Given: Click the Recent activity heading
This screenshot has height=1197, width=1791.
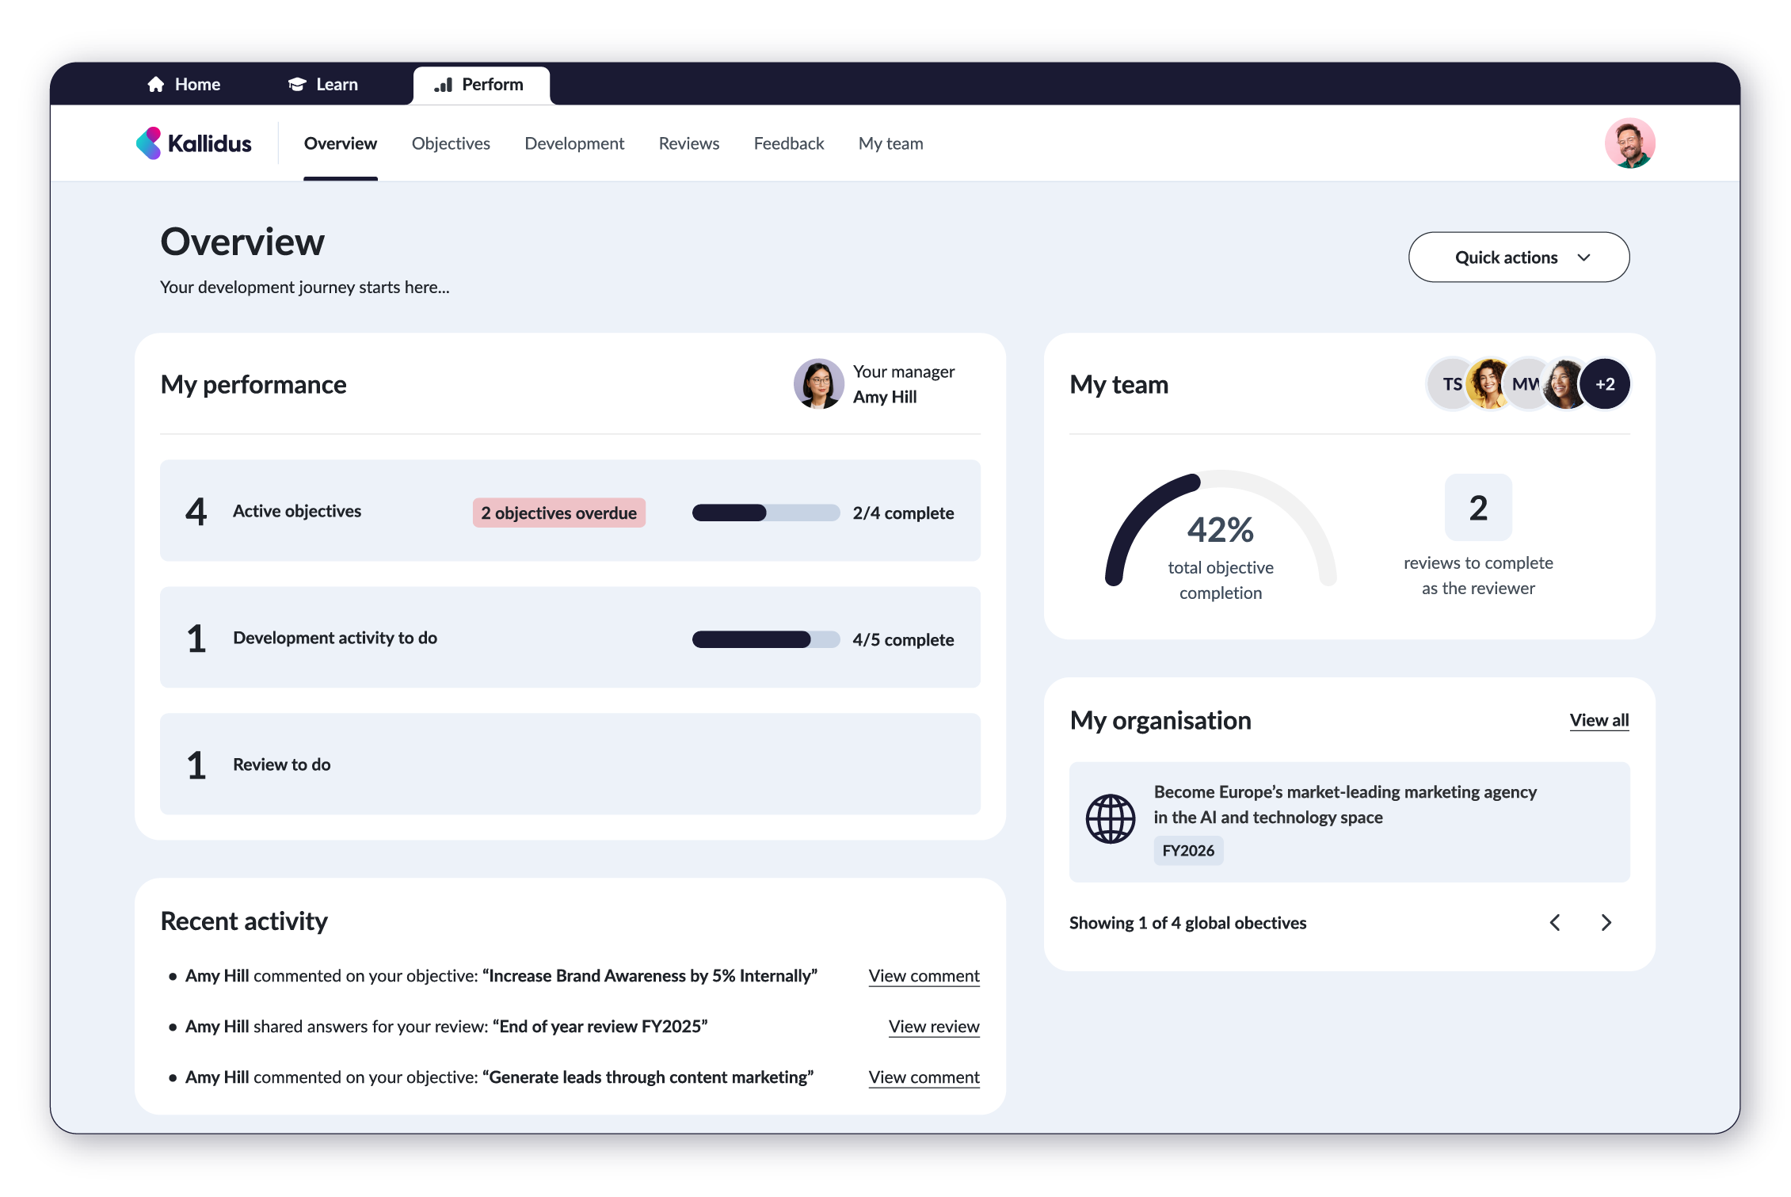Looking at the screenshot, I should 244,921.
